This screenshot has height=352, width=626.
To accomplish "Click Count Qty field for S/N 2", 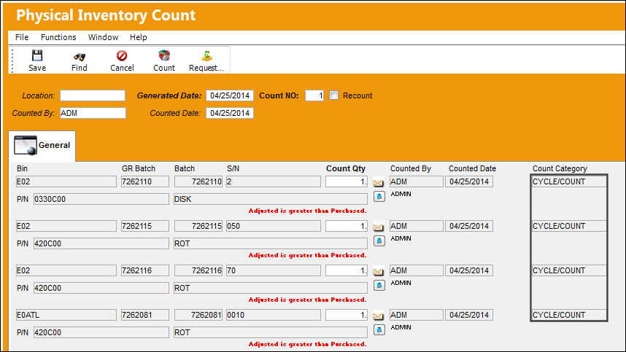I will pos(346,181).
